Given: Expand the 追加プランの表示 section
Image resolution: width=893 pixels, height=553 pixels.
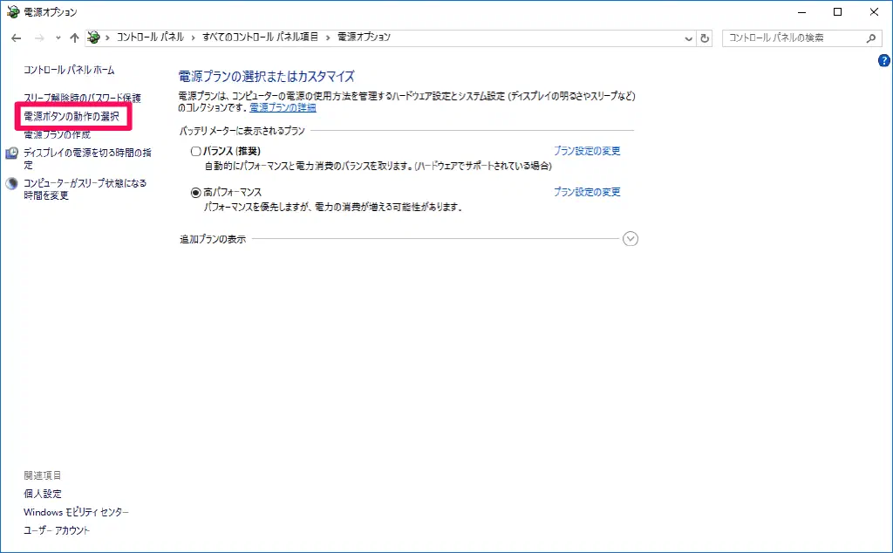Looking at the screenshot, I should (631, 239).
